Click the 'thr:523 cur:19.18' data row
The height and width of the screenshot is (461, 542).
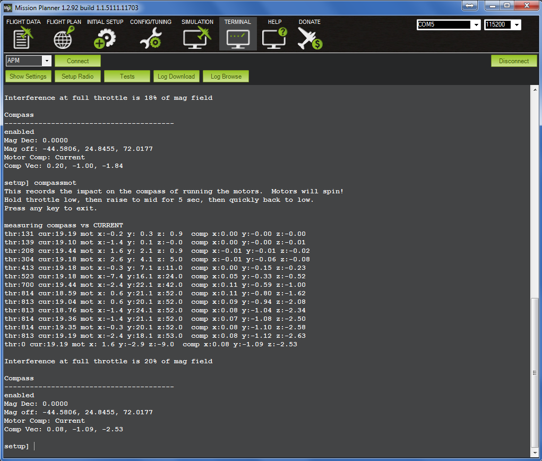155,277
